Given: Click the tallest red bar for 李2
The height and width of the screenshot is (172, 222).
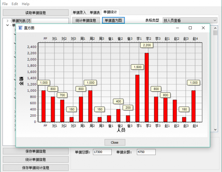Looking at the screenshot, I should pos(146,87).
